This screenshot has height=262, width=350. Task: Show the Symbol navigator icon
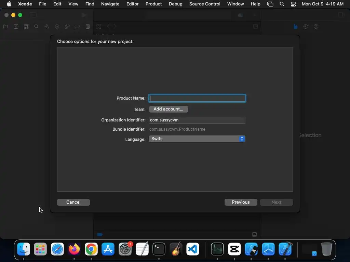click(x=26, y=27)
